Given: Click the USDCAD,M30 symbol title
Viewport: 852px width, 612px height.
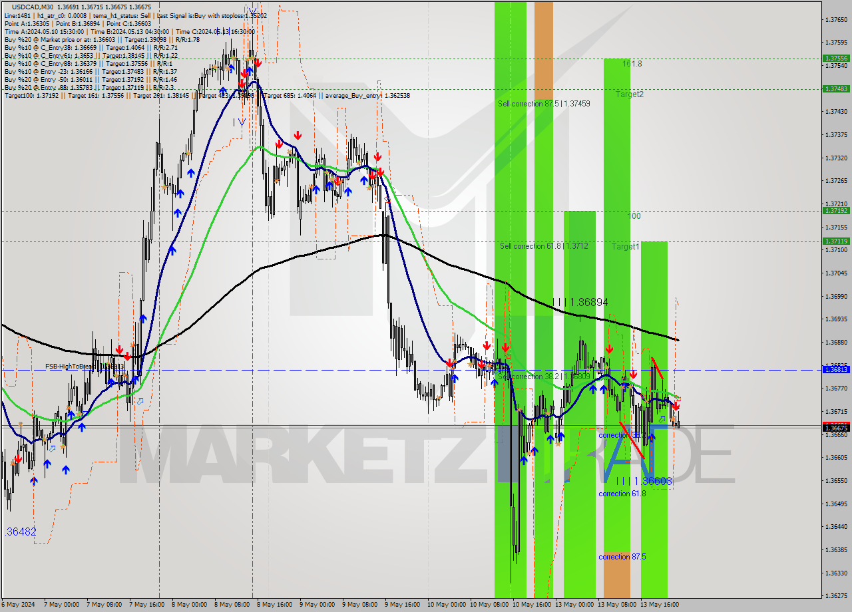Looking at the screenshot, I should click(33, 6).
